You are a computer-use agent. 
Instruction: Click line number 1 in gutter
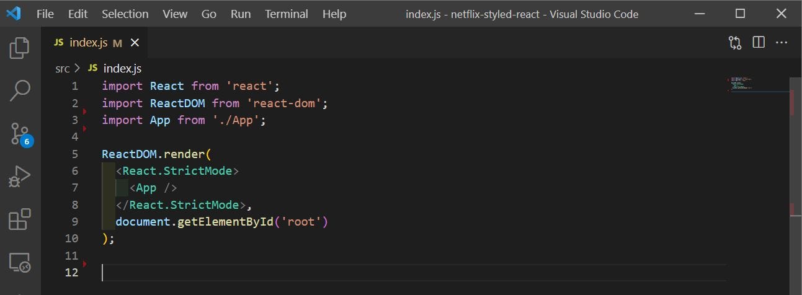click(75, 86)
